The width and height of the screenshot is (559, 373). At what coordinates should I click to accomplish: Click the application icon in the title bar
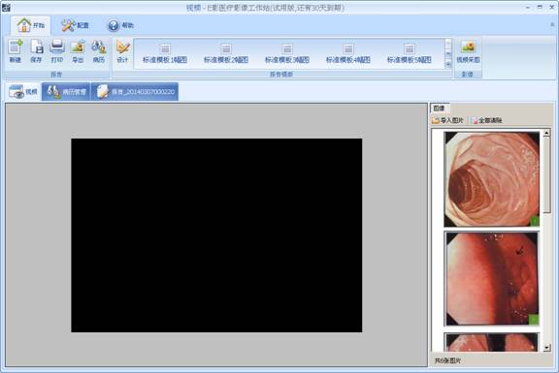click(x=6, y=7)
